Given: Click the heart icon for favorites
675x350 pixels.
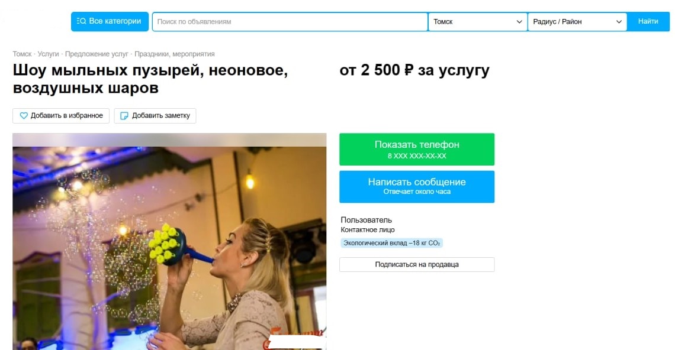Looking at the screenshot, I should pos(24,116).
